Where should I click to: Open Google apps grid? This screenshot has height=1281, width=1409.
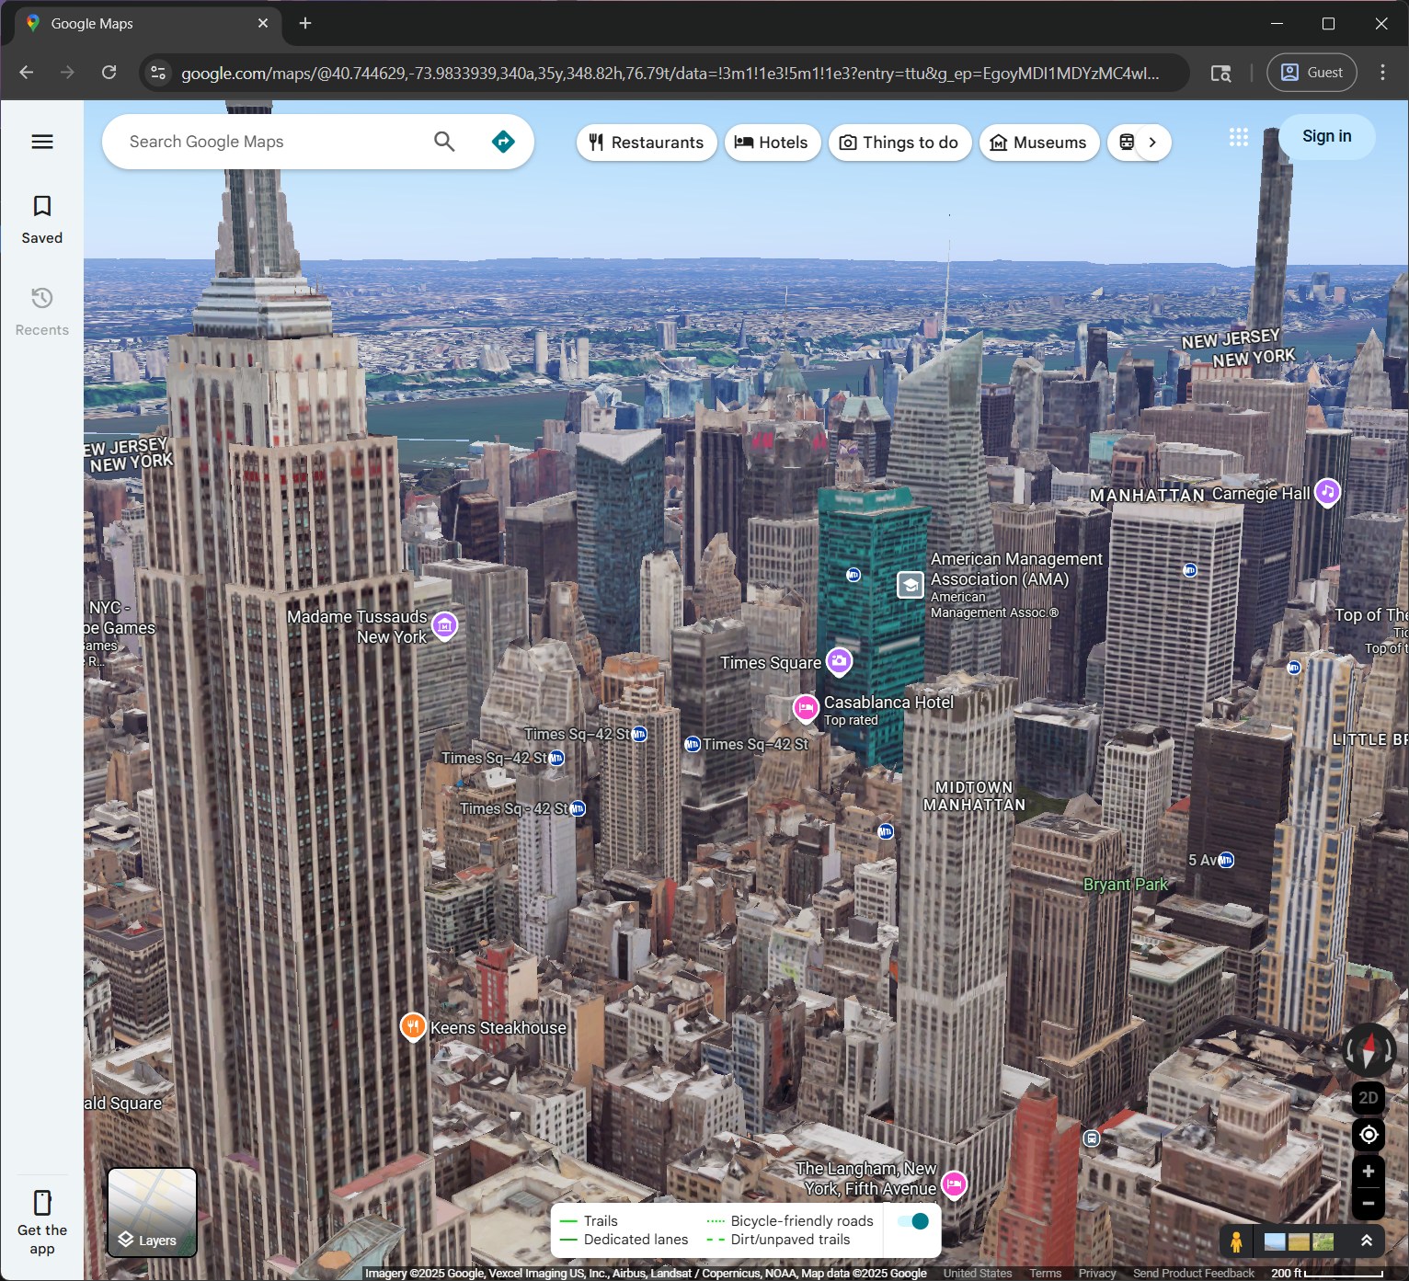(x=1239, y=137)
